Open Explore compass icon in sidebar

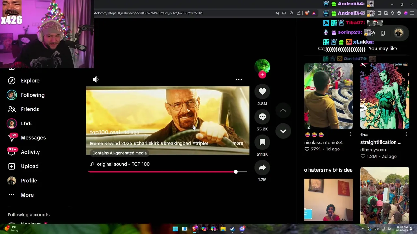click(12, 81)
